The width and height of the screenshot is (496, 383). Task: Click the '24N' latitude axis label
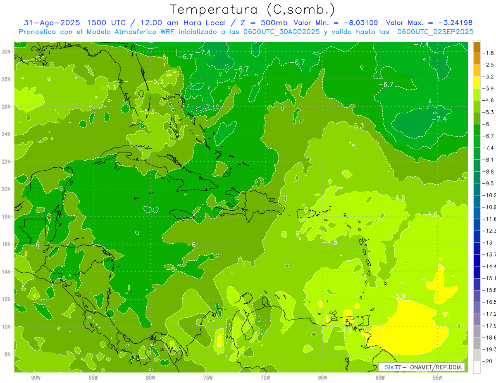(x=6, y=134)
